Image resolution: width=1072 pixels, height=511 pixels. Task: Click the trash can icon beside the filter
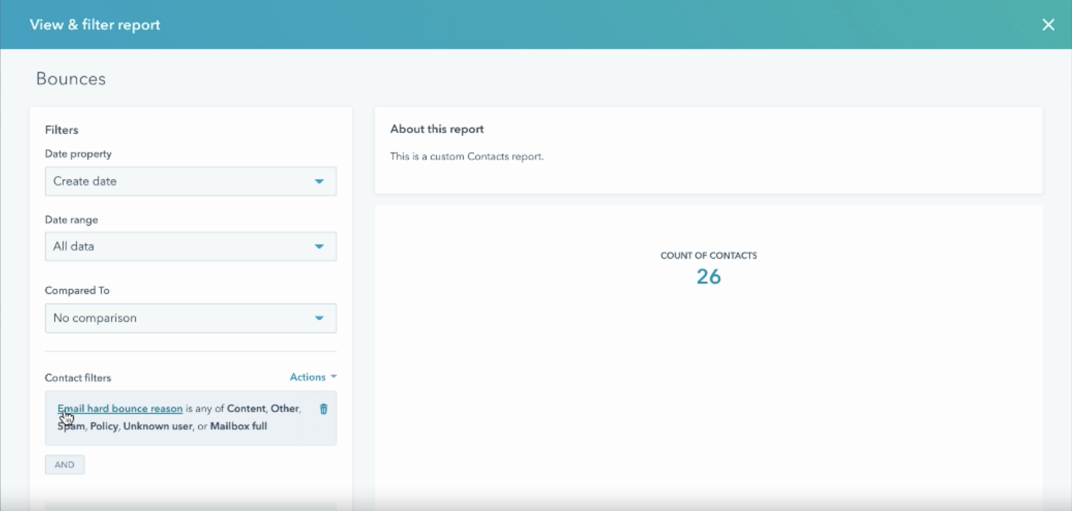pos(324,409)
